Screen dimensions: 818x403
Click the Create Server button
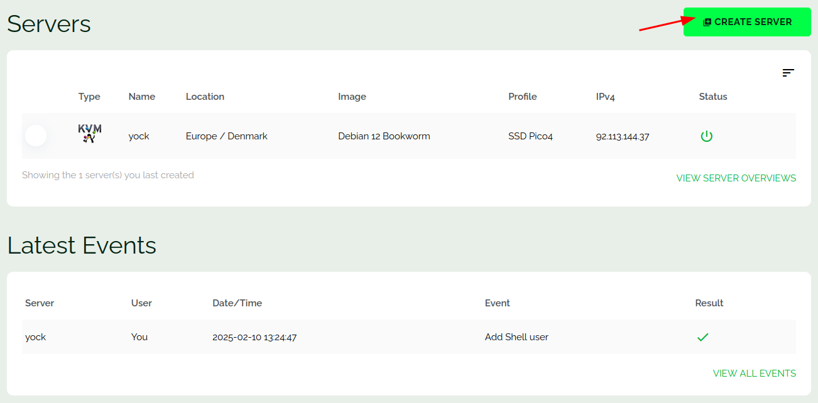747,22
